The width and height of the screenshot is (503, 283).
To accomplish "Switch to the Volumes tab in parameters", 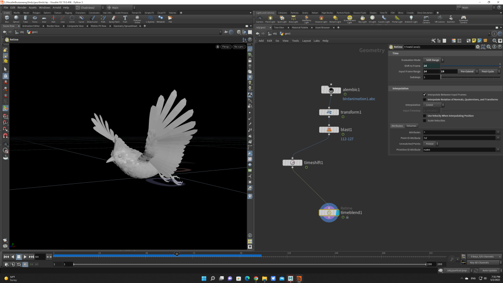I will (x=411, y=126).
